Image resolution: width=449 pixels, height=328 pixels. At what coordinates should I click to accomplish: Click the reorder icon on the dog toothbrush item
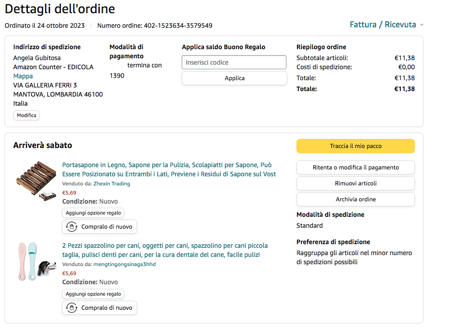point(71,308)
